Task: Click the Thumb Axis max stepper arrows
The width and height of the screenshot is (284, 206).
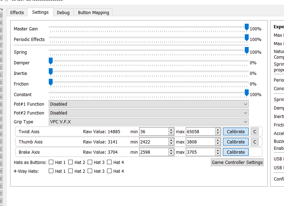Action: click(218, 142)
